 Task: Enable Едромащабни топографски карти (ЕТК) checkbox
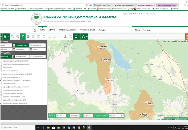[1, 100]
